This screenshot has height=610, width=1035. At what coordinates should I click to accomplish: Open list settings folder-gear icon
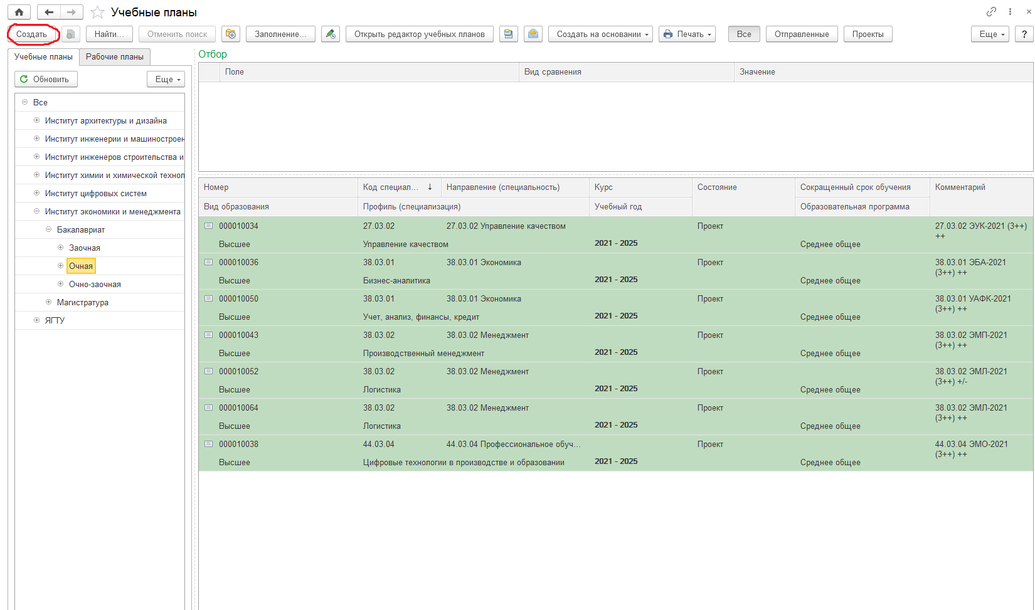(231, 34)
